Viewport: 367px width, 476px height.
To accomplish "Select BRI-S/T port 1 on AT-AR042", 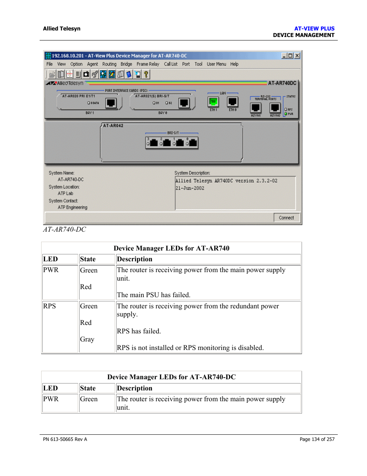I will coord(180,143).
